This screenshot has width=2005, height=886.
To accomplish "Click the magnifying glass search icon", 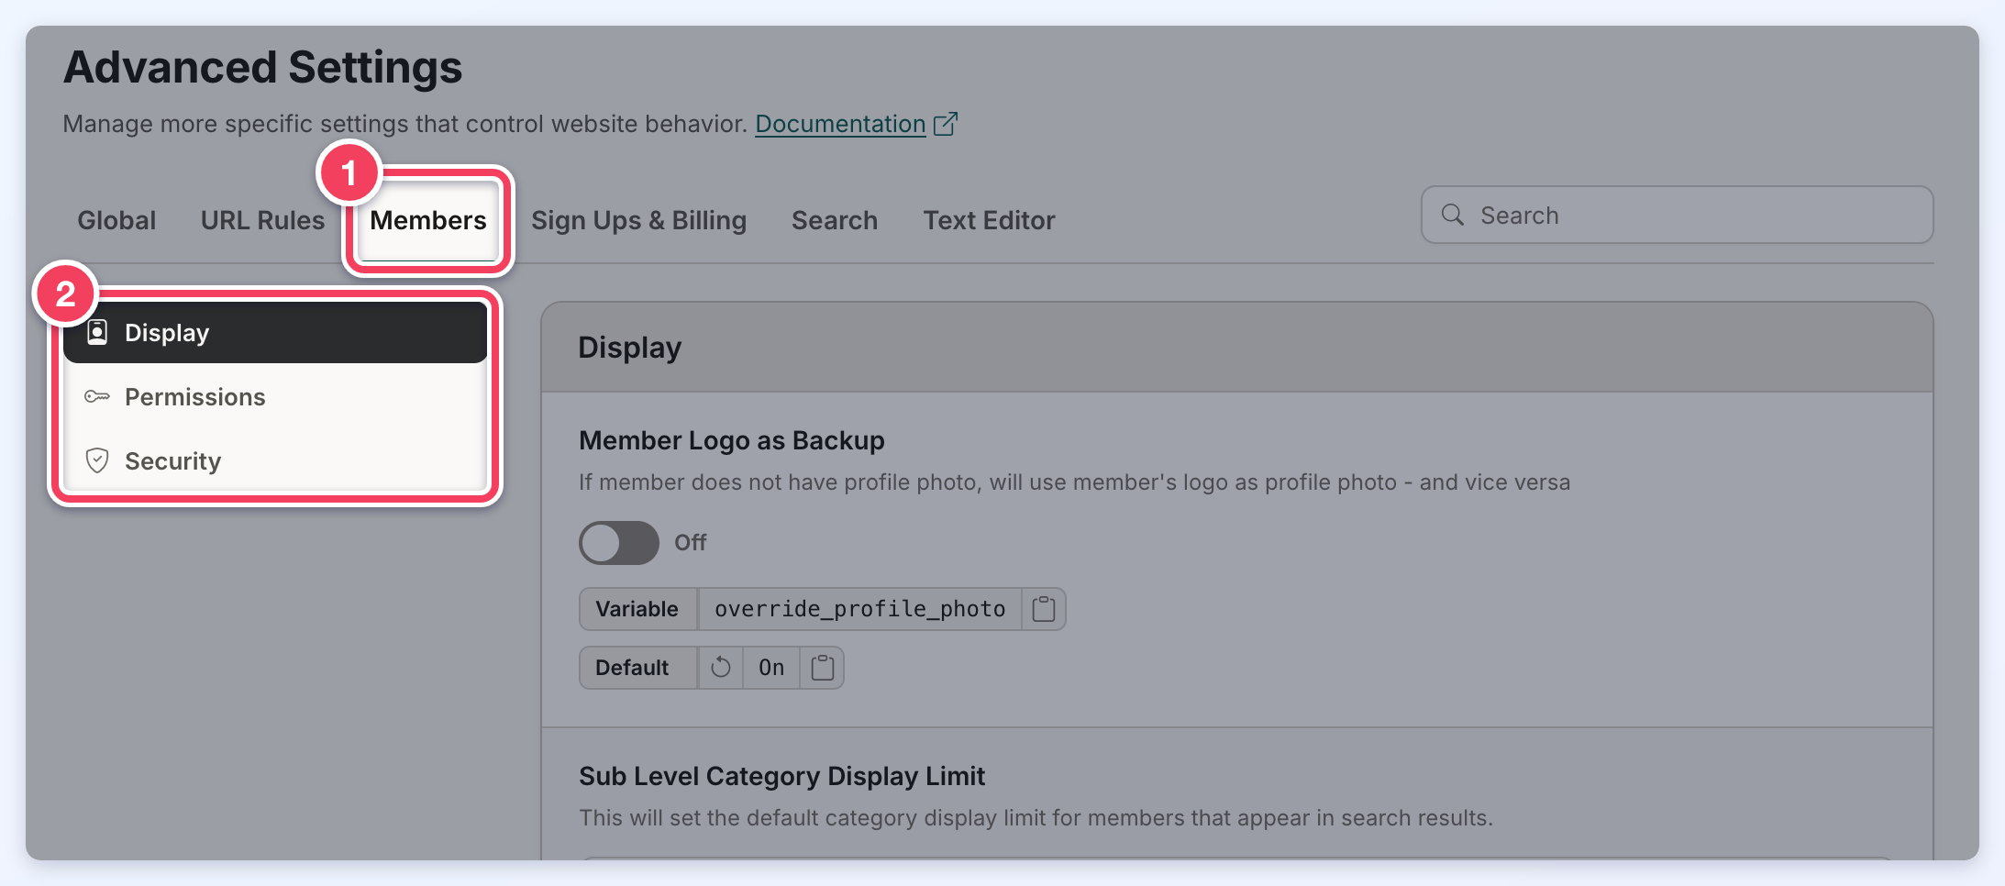I will tap(1453, 215).
